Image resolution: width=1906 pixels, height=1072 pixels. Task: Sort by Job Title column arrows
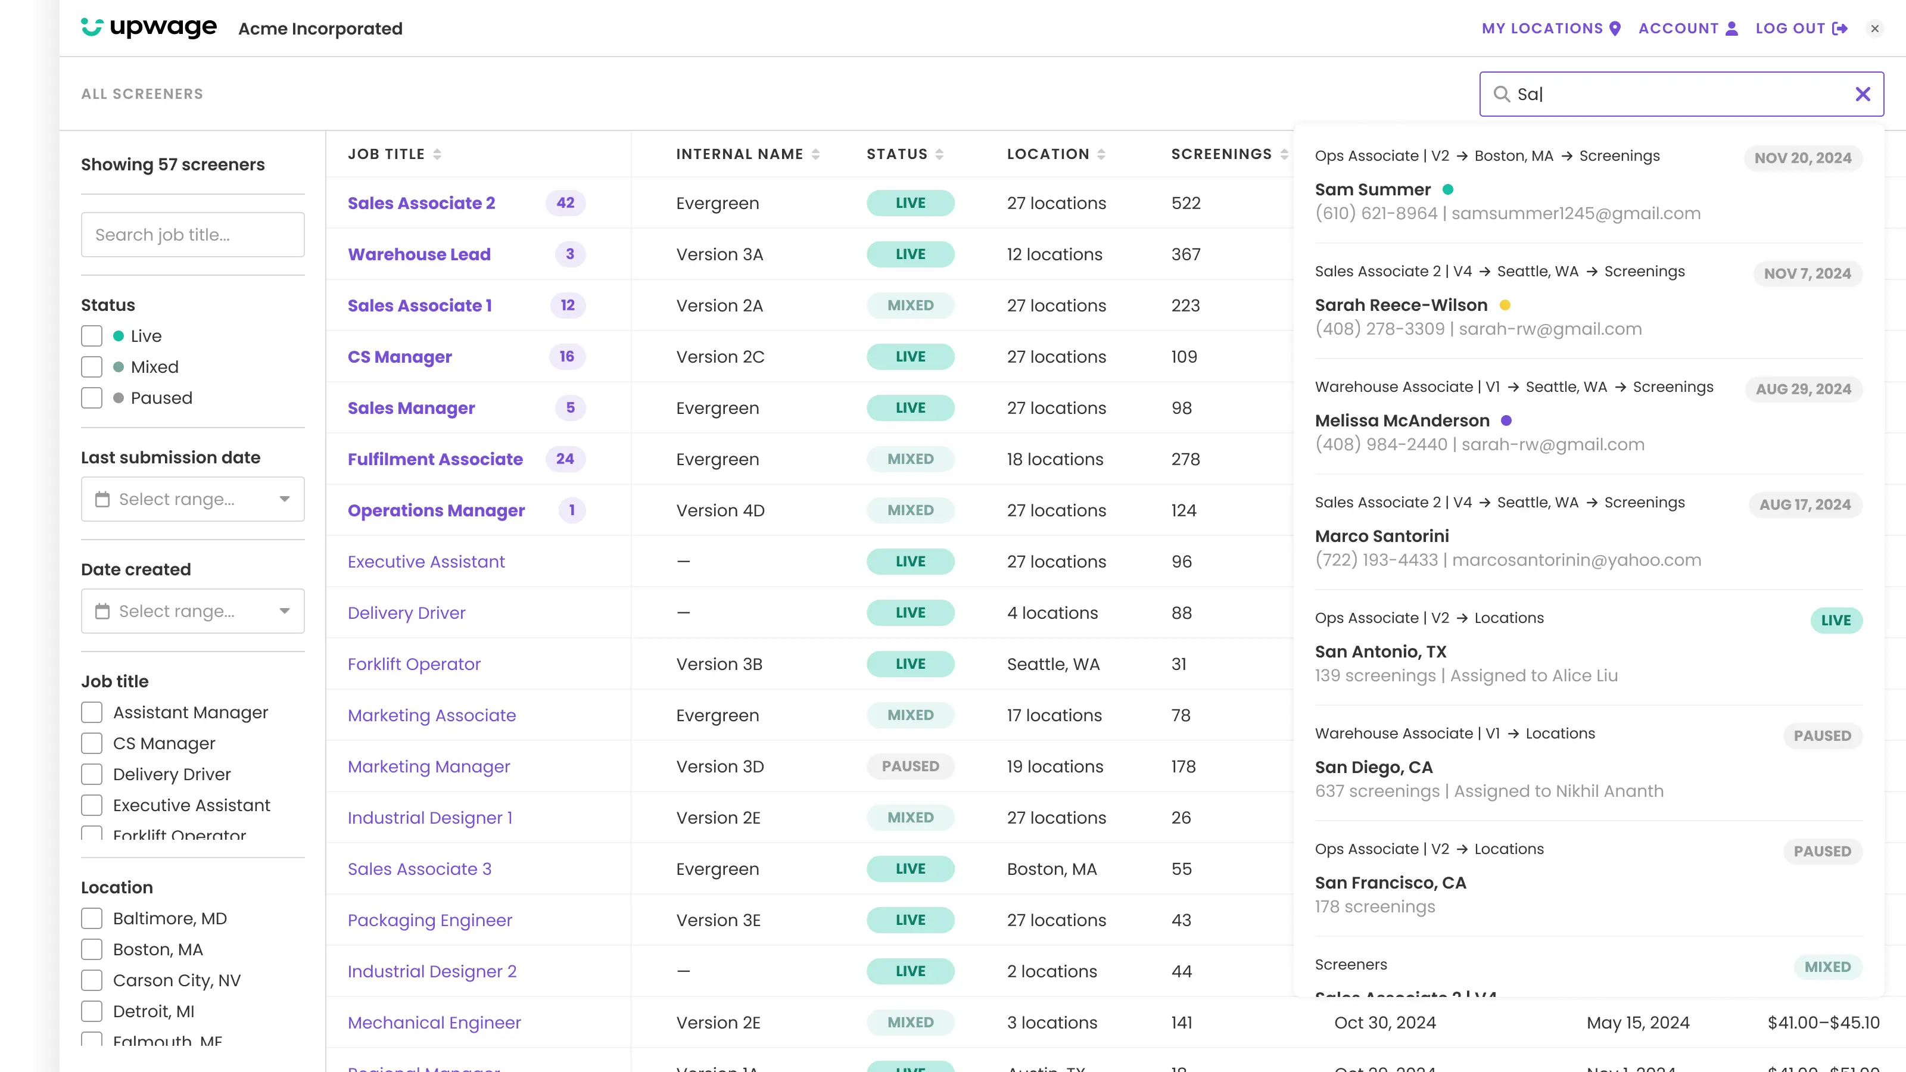coord(437,154)
